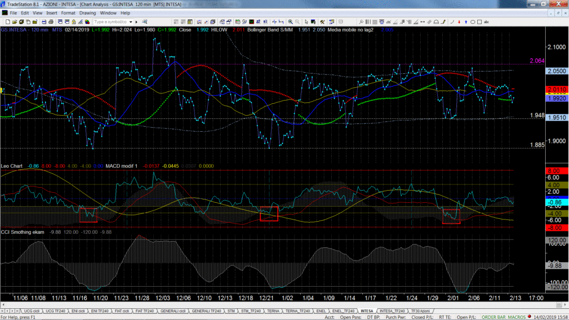Open the symbol box dropdown arrow
569x320 pixels.
click(131, 22)
